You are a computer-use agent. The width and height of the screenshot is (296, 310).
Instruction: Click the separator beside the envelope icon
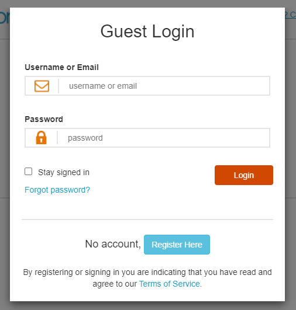click(58, 86)
